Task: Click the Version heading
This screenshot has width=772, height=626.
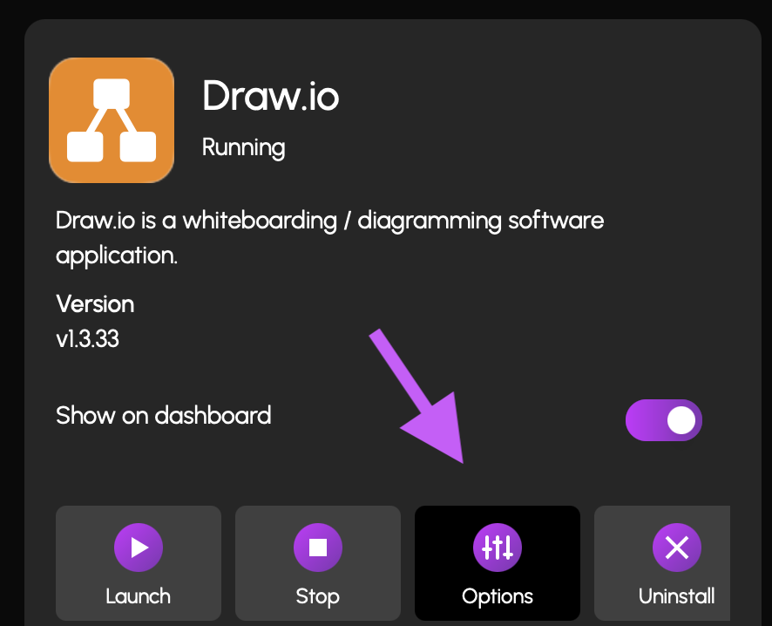Action: (95, 304)
